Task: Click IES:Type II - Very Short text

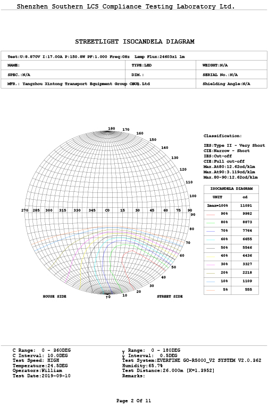Action: (x=234, y=146)
